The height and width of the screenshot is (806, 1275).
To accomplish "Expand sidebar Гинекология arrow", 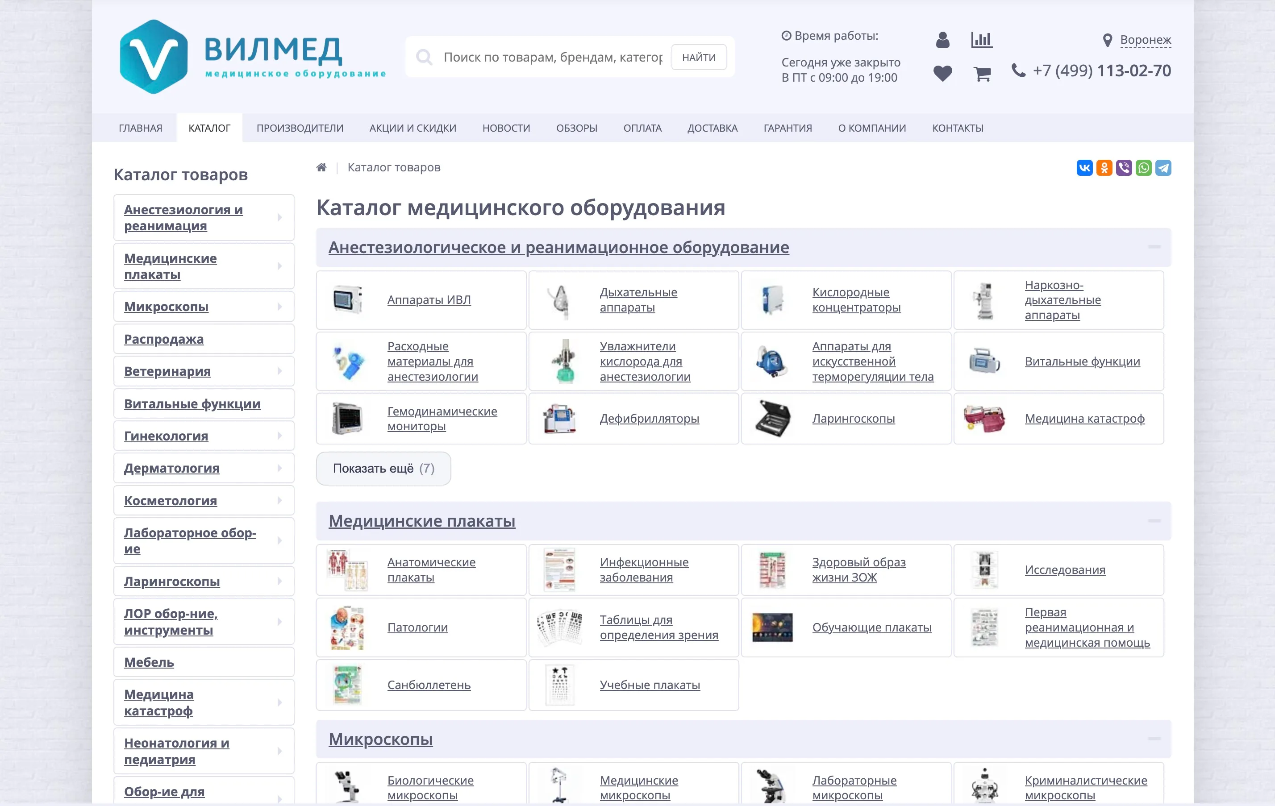I will (279, 436).
